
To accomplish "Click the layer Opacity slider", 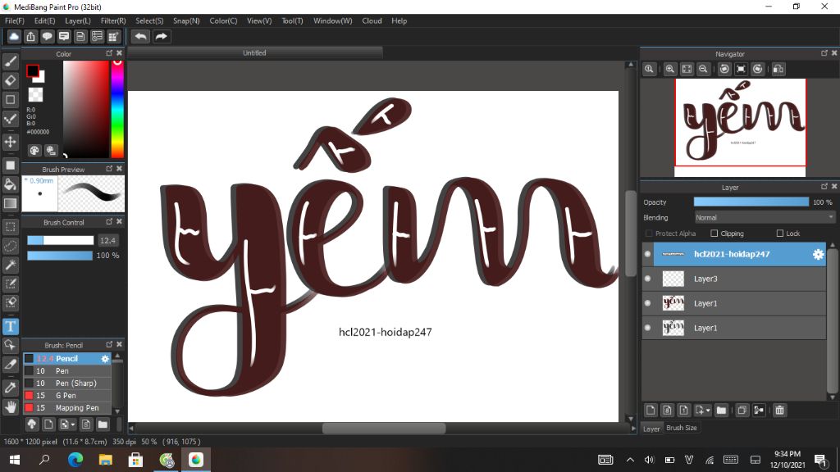I will pos(751,202).
